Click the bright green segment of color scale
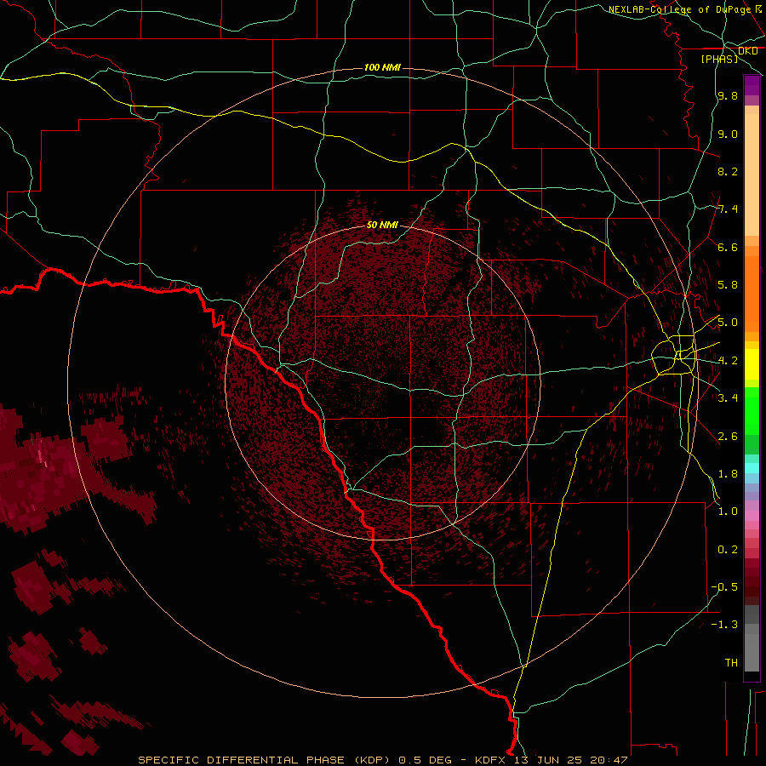Screen dimensions: 766x766 point(752,410)
